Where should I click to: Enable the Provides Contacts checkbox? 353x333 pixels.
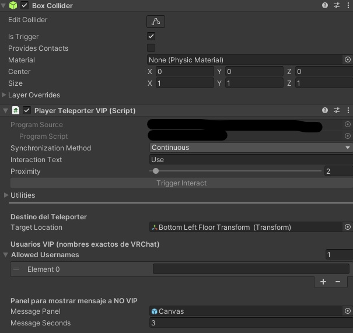(x=151, y=48)
